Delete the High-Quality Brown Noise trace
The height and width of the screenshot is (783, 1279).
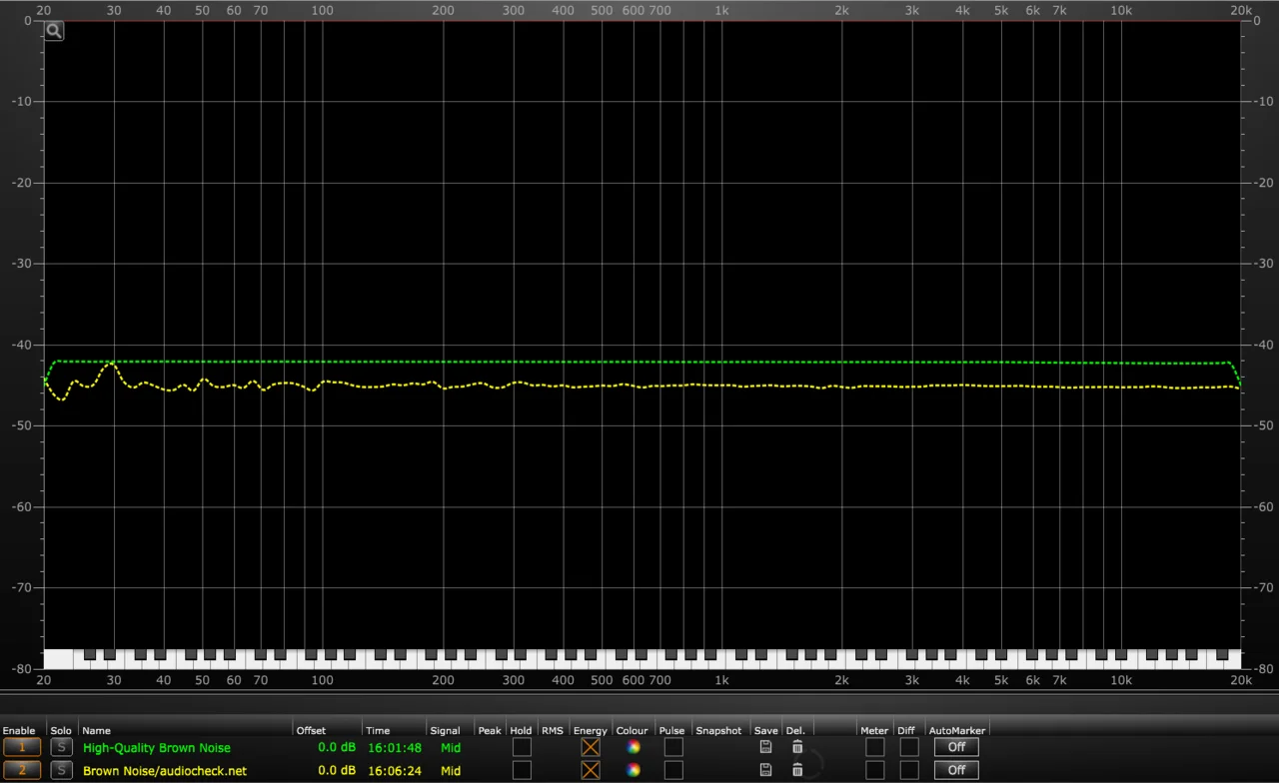coord(797,747)
